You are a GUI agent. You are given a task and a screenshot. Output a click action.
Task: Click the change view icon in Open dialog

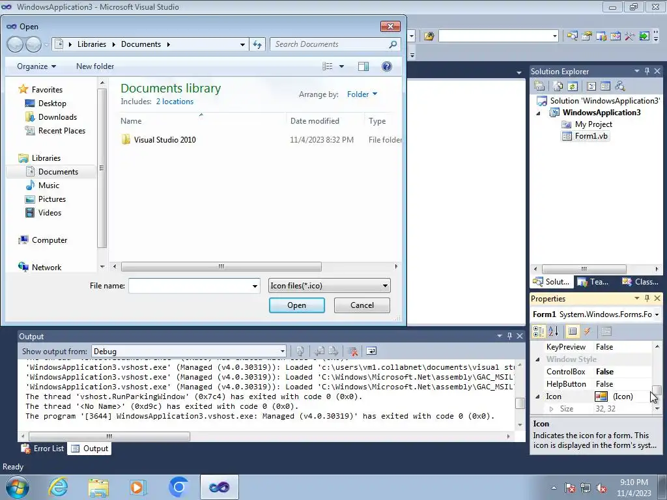click(x=327, y=66)
